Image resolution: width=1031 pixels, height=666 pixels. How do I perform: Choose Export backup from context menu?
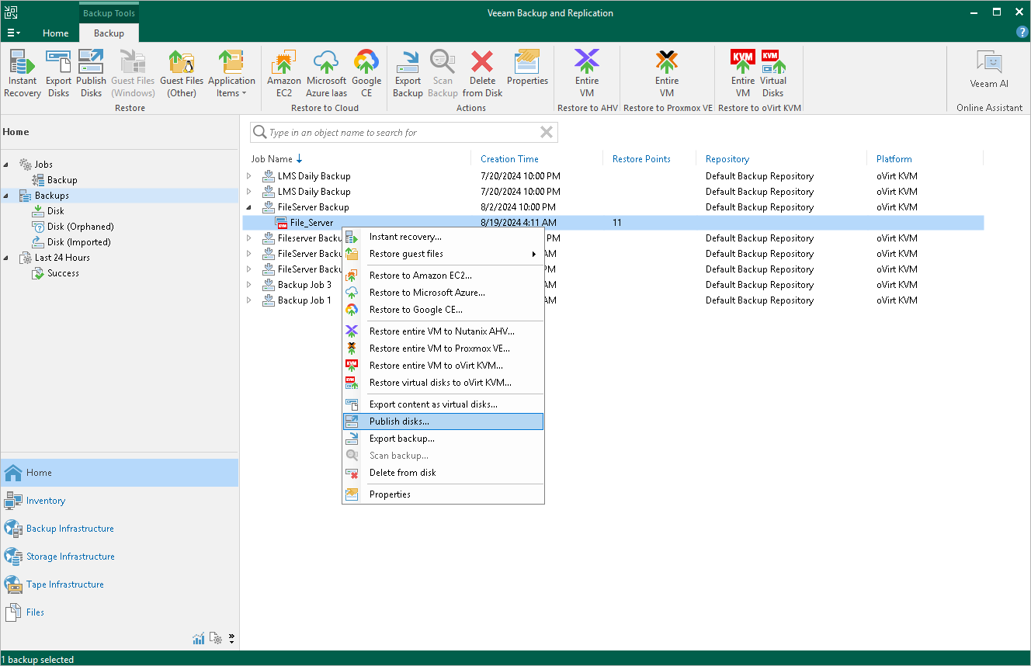(x=443, y=439)
